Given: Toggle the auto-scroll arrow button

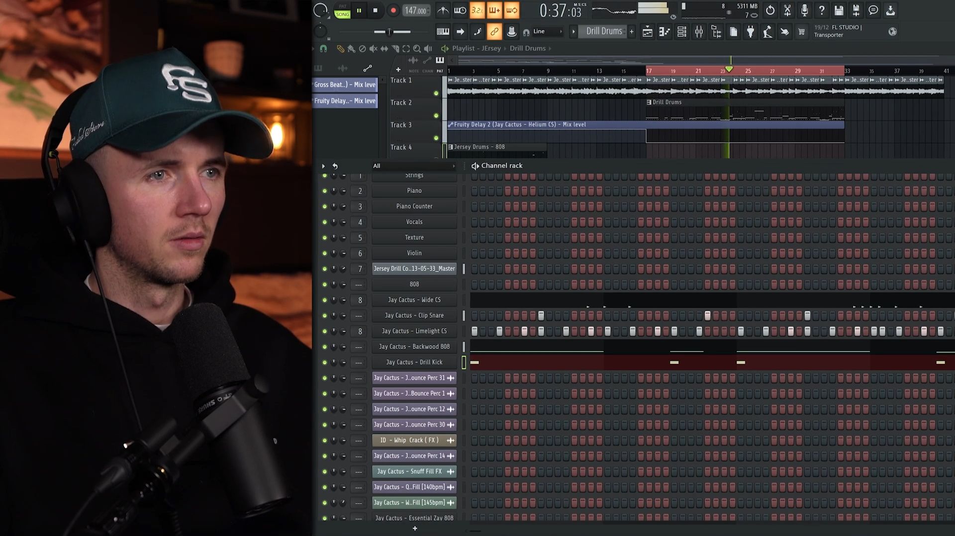Looking at the screenshot, I should (x=460, y=32).
